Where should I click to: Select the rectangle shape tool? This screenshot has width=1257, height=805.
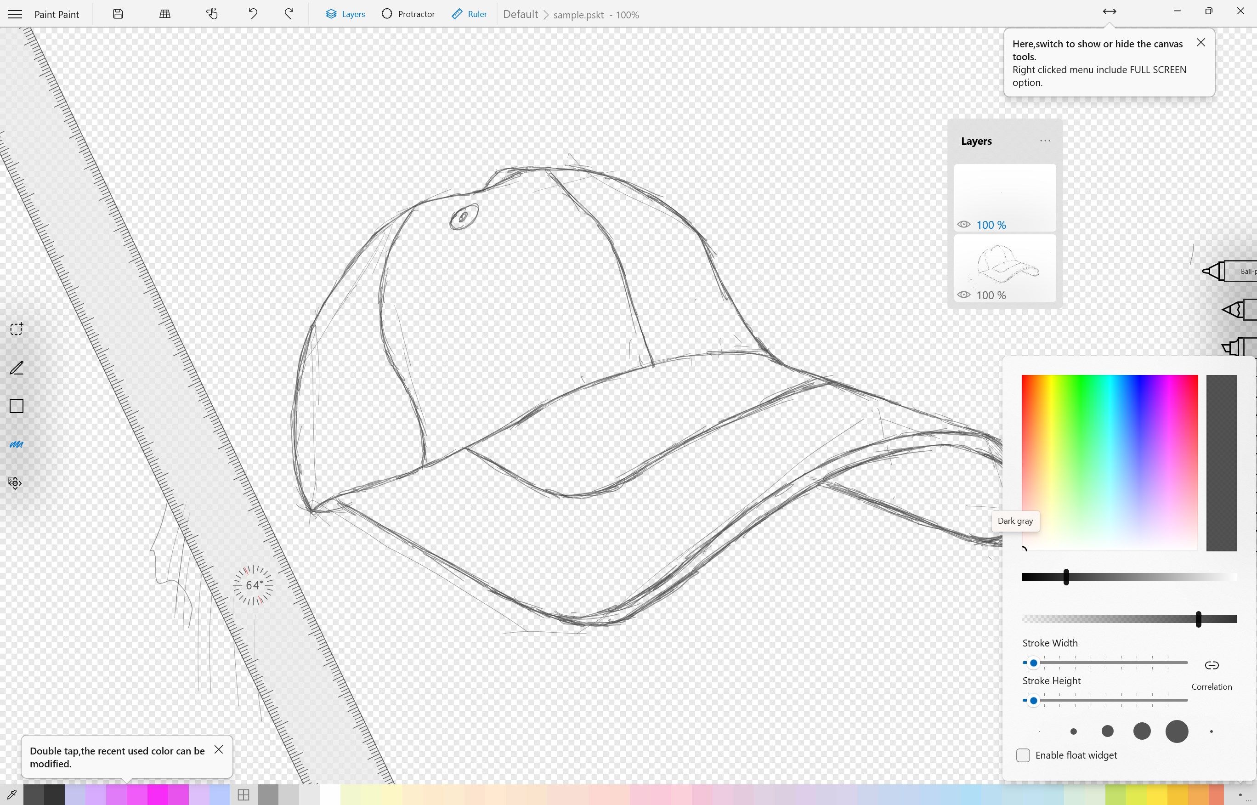[17, 406]
